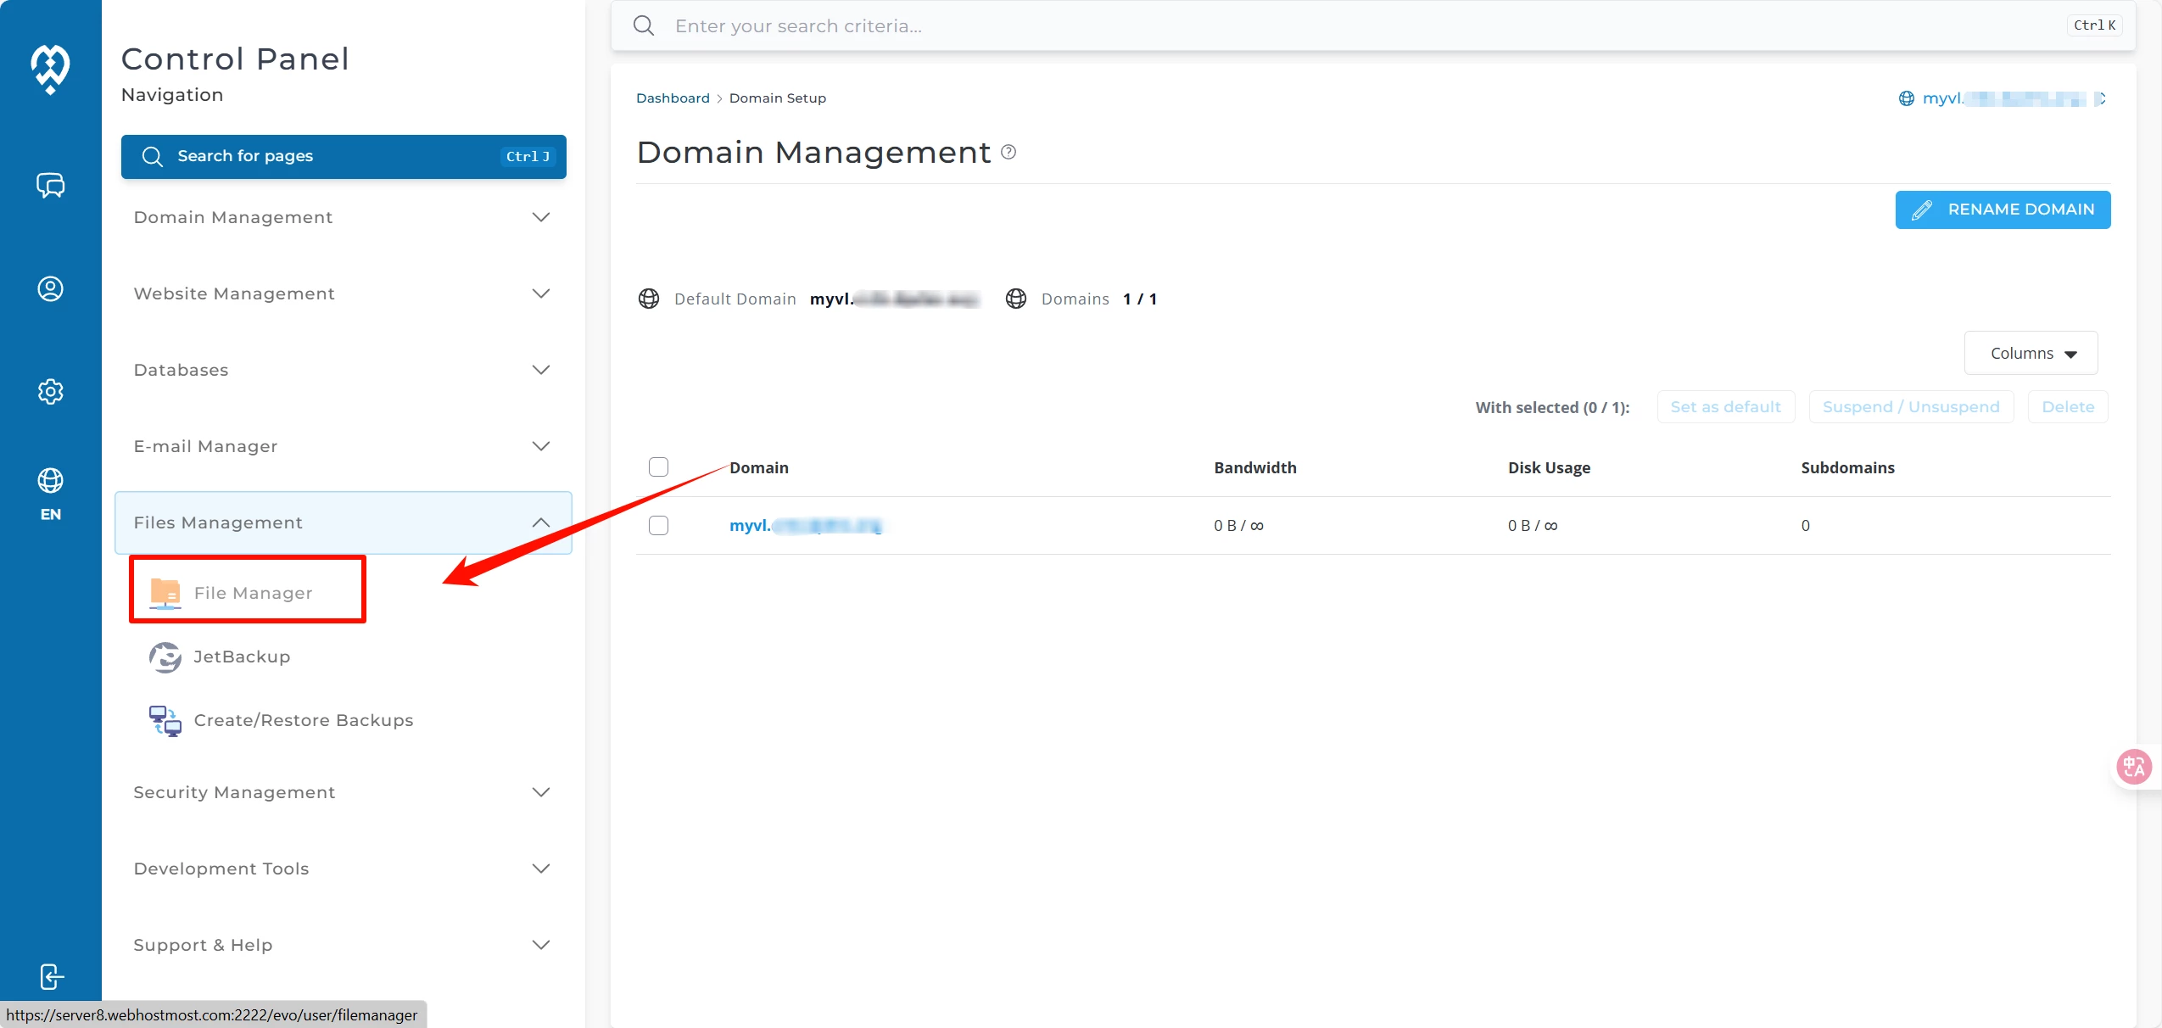This screenshot has width=2162, height=1028.
Task: Click the Search for pages box
Action: (343, 156)
